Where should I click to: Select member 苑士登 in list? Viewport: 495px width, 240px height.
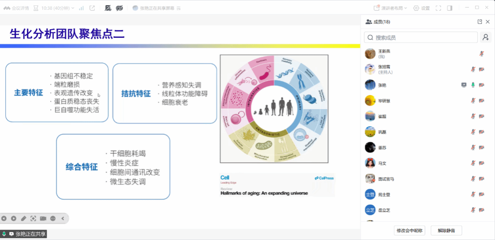[427, 194]
